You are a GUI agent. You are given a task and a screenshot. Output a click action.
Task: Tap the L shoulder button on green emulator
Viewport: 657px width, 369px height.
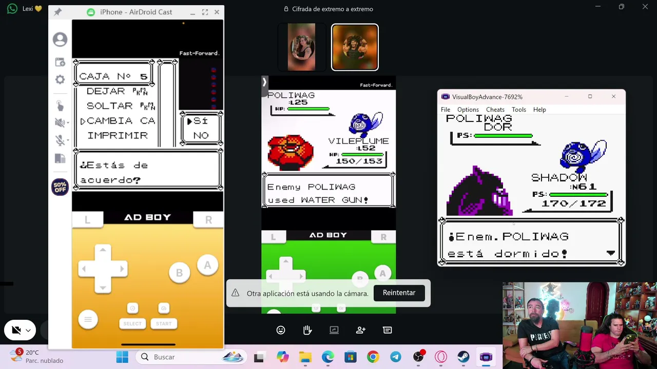click(x=273, y=237)
